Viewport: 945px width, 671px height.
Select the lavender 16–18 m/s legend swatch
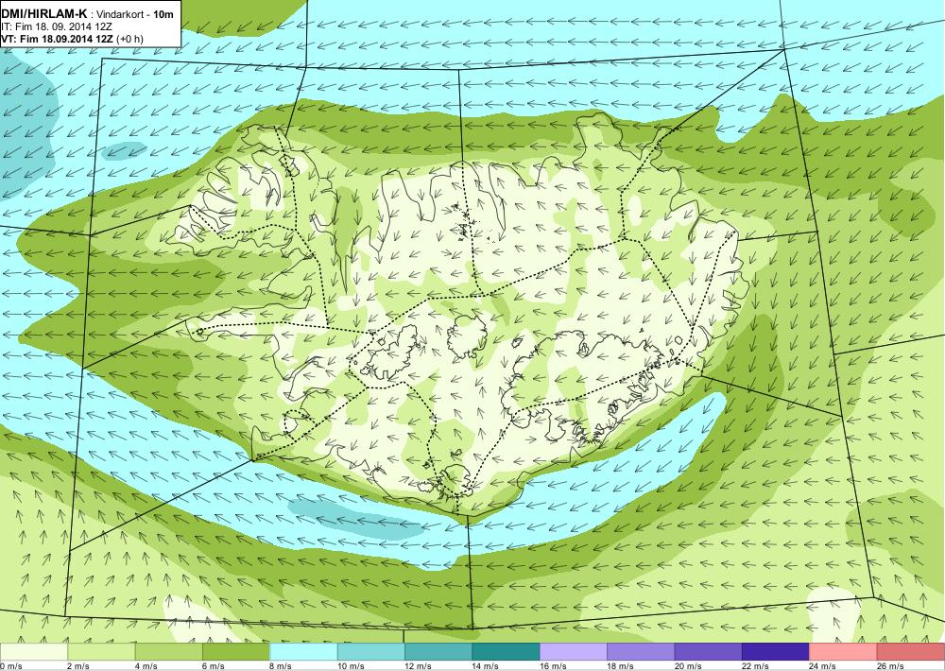tap(574, 652)
